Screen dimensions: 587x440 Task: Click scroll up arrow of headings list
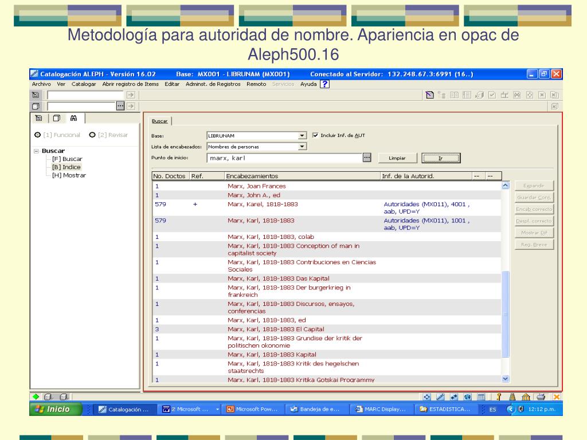pos(506,185)
